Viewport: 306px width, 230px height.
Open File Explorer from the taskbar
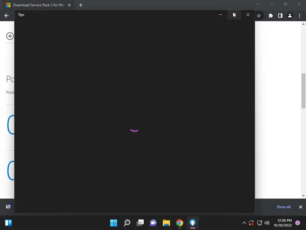[x=166, y=223]
